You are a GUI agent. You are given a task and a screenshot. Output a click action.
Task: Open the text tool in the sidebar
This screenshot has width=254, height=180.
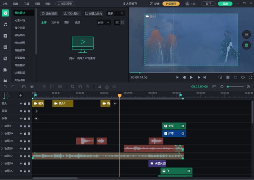(6, 35)
